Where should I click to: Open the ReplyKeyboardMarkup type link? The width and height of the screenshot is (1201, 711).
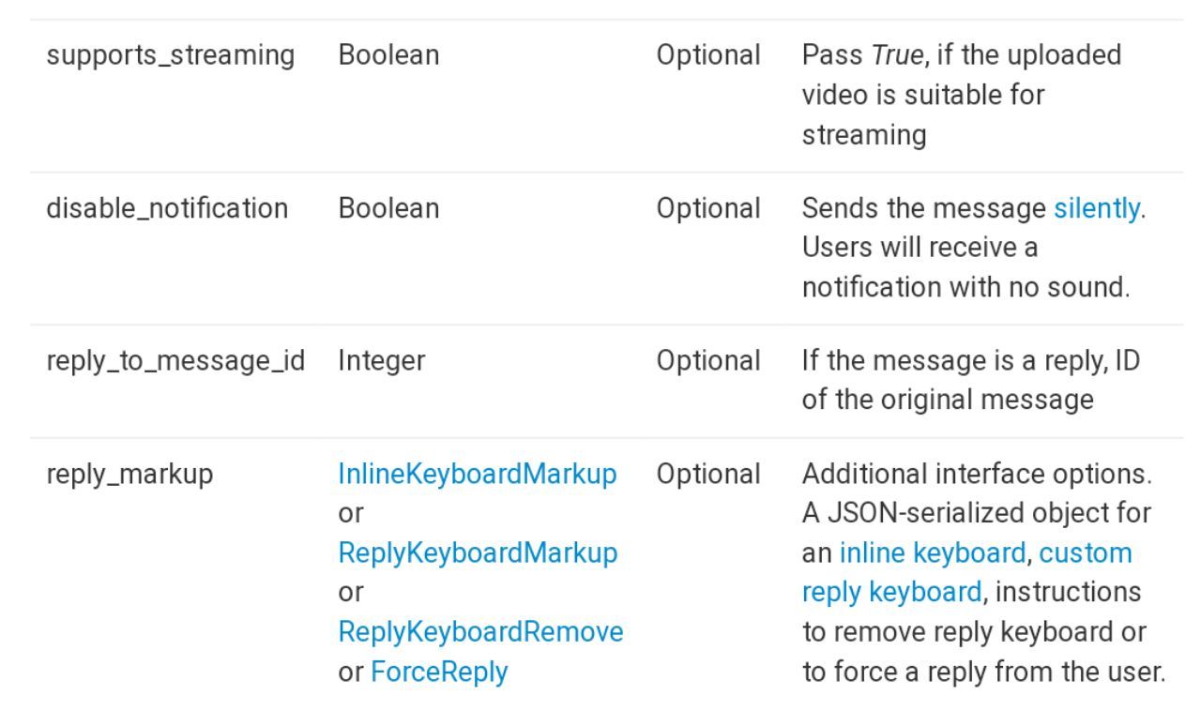point(478,553)
